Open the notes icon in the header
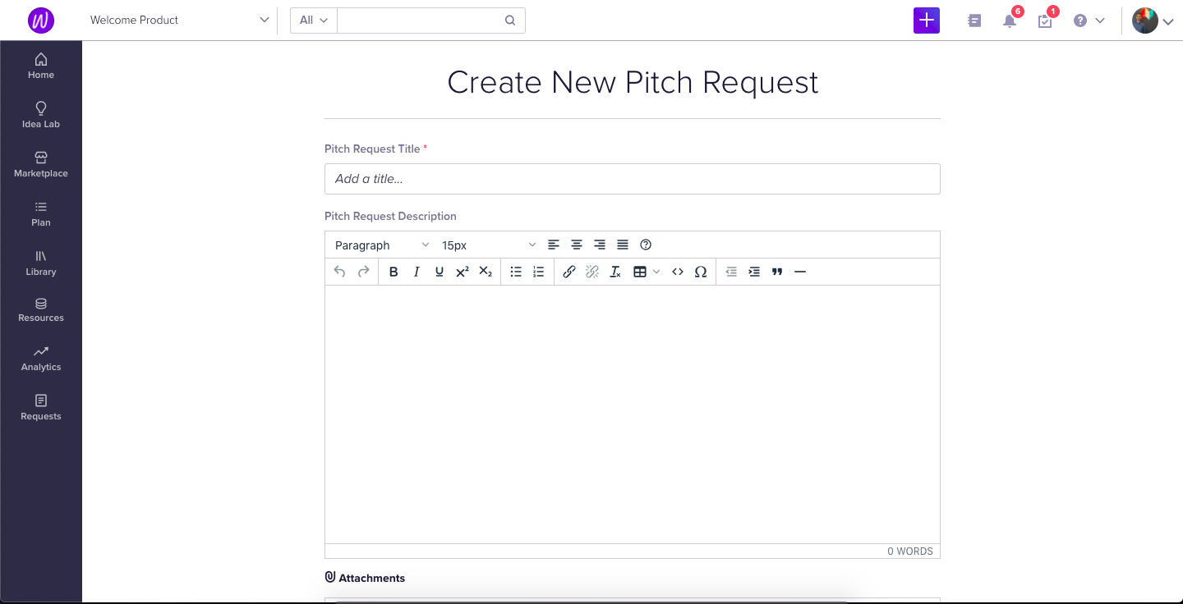This screenshot has height=604, width=1183. coord(974,21)
